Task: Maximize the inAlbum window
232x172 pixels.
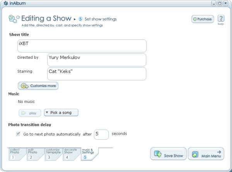Action: click(x=220, y=3)
